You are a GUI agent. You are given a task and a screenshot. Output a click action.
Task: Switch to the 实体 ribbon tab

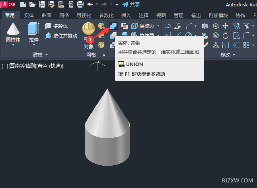pos(29,16)
